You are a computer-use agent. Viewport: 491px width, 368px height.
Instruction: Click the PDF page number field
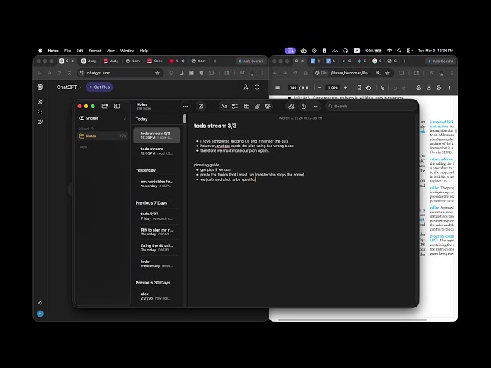[x=293, y=87]
